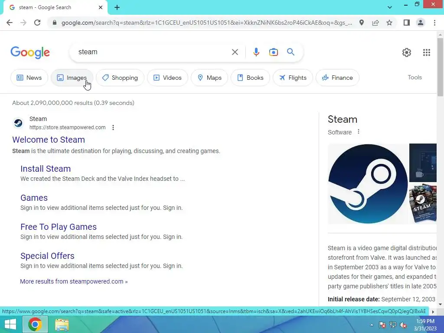This screenshot has width=444, height=333.
Task: Switch to the Flights filter
Action: 293,78
